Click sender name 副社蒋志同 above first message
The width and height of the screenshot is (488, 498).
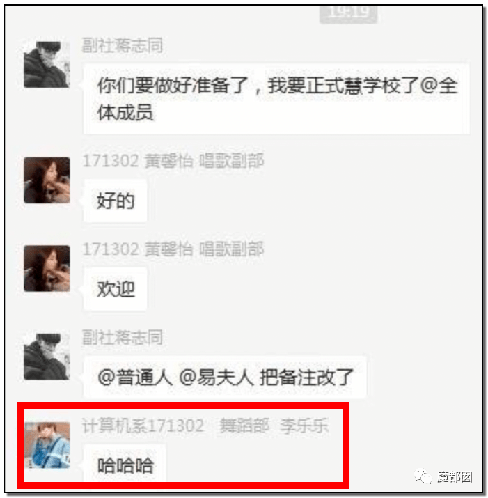[123, 45]
